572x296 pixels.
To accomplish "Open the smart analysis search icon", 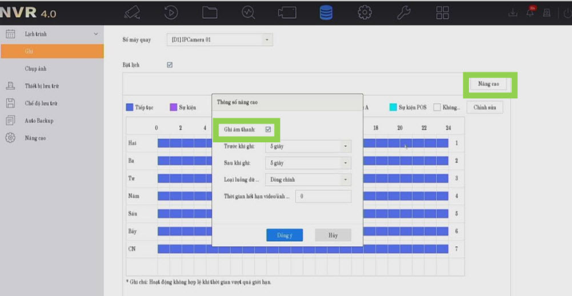I will coord(248,12).
